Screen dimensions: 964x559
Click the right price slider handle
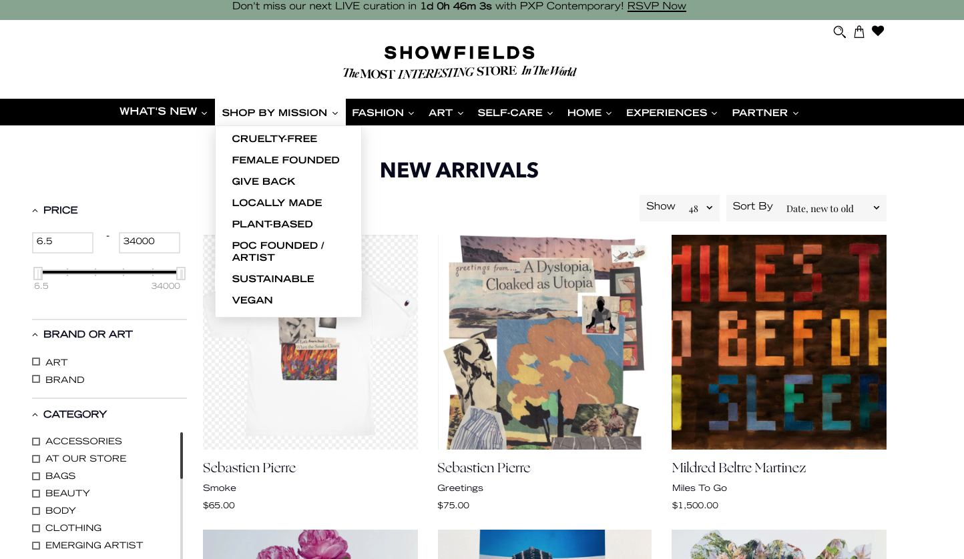pos(181,273)
